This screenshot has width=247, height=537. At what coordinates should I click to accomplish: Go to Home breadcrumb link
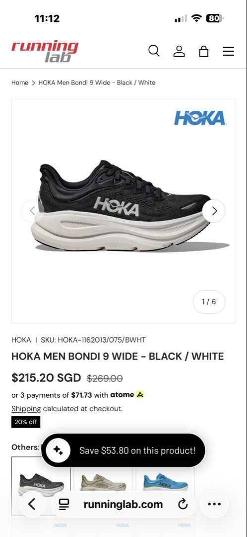20,83
